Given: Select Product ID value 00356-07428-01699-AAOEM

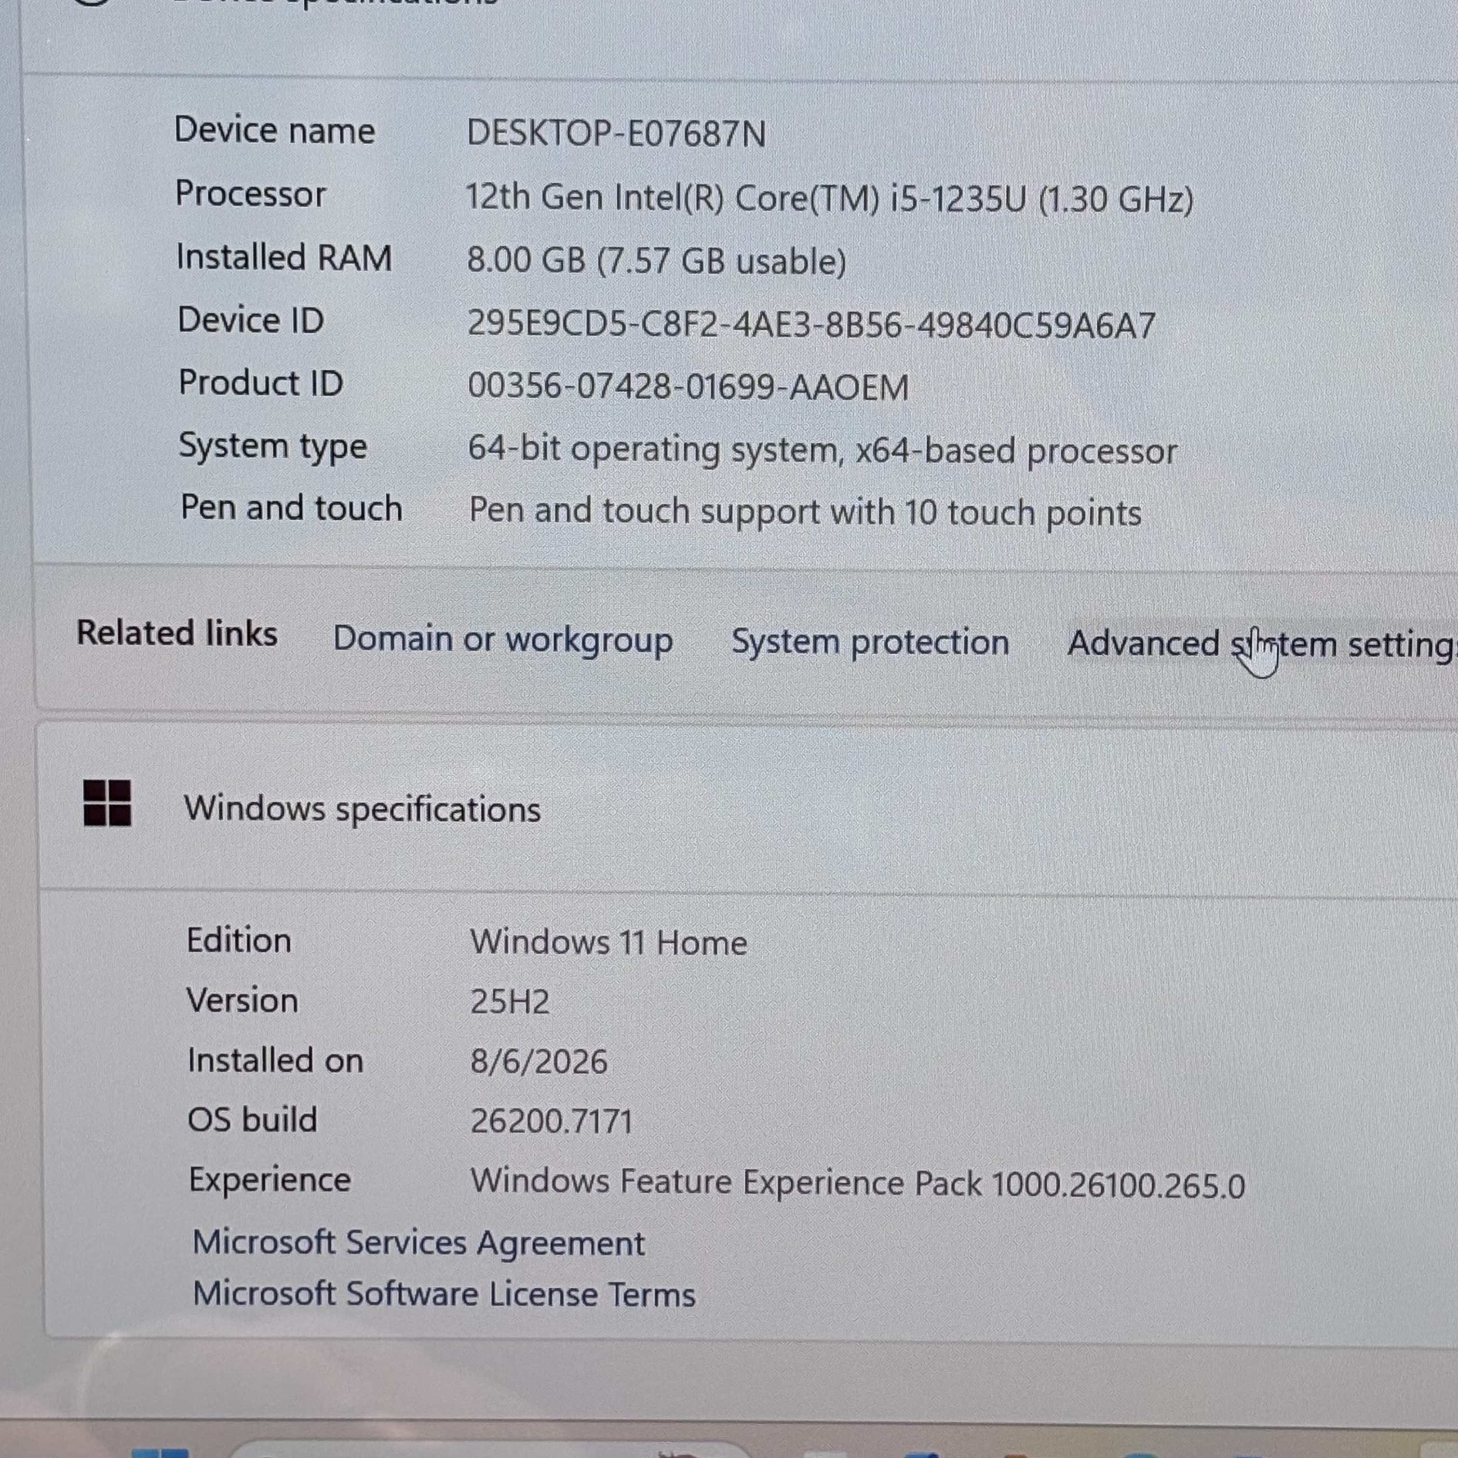Looking at the screenshot, I should pyautogui.click(x=688, y=387).
